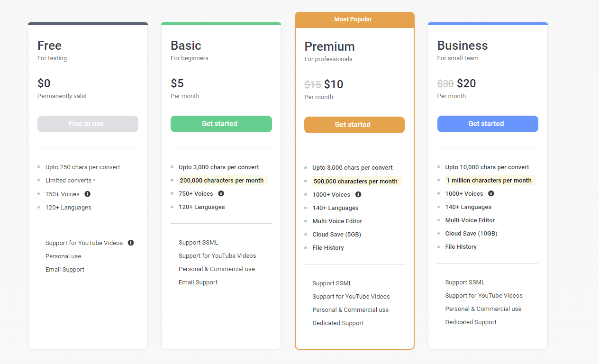Select the highlighted 200,000 characters per month text
This screenshot has width=599, height=364.
(222, 180)
